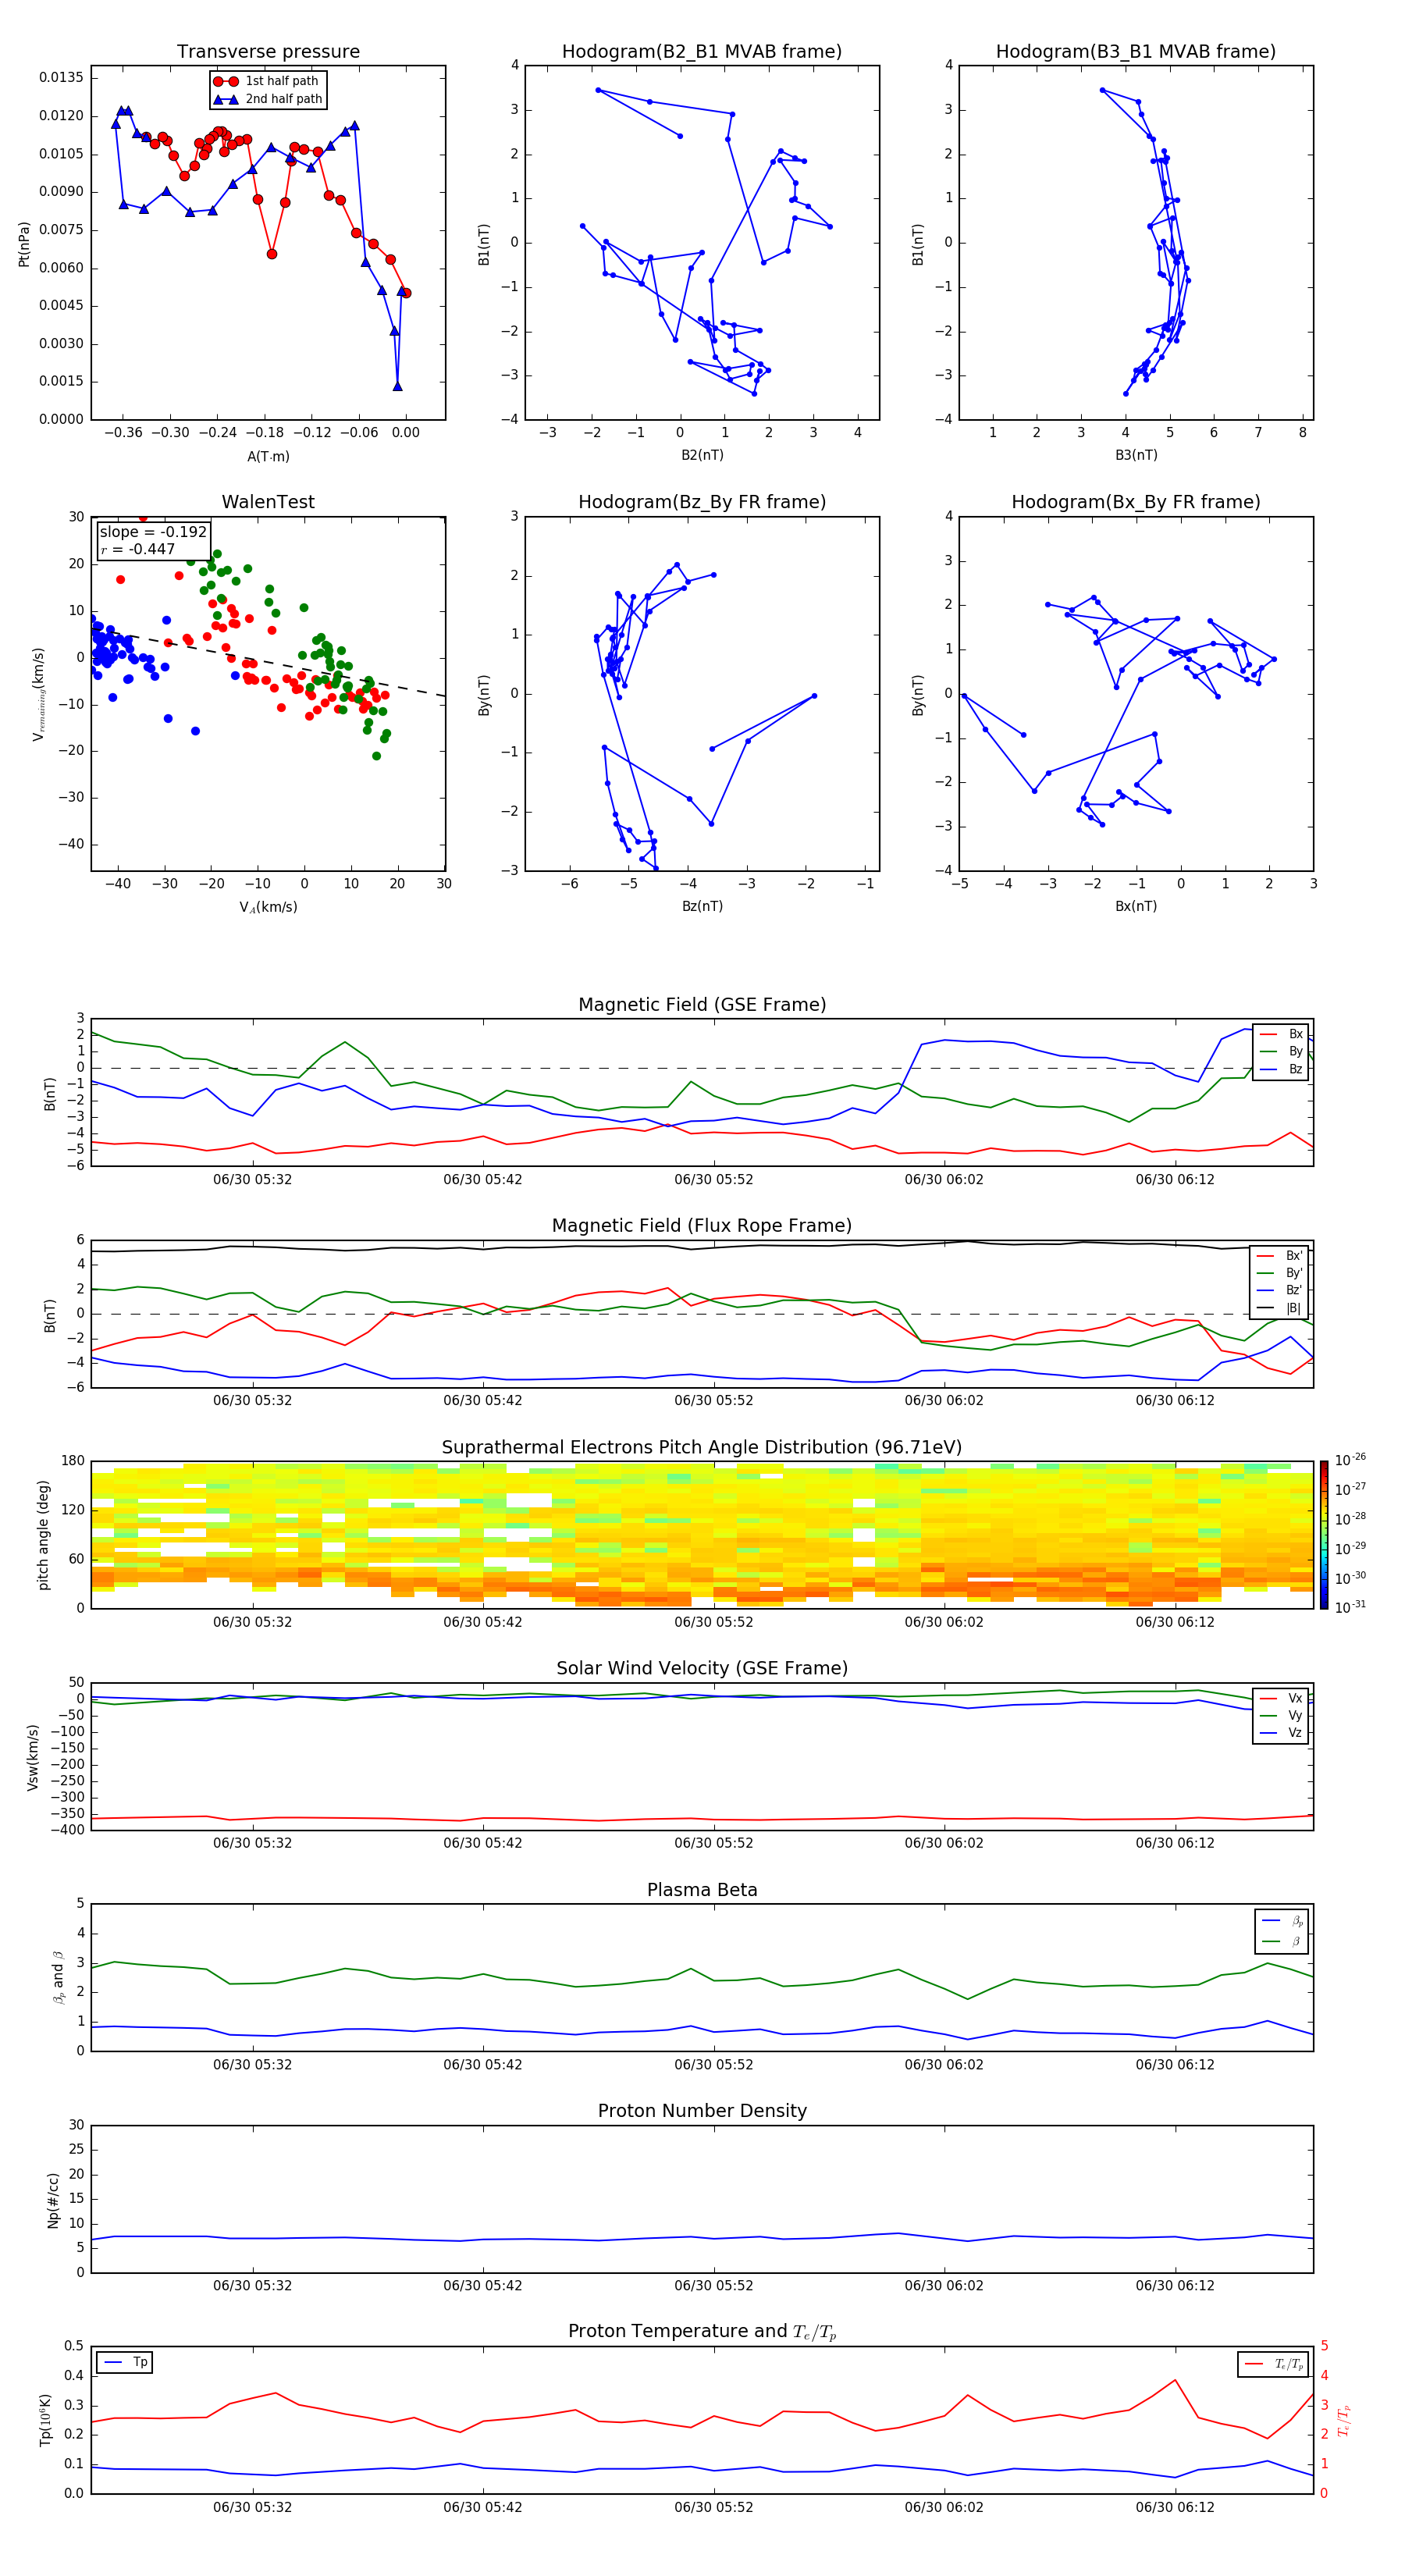The width and height of the screenshot is (1405, 2576).
Task: Select '|B|' in the Flux Rope legend
Action: [x=1280, y=1308]
